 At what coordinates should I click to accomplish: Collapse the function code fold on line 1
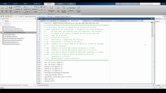coord(44,23)
